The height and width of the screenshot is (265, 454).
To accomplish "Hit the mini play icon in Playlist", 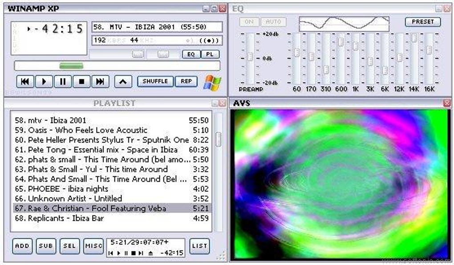I will (119, 253).
